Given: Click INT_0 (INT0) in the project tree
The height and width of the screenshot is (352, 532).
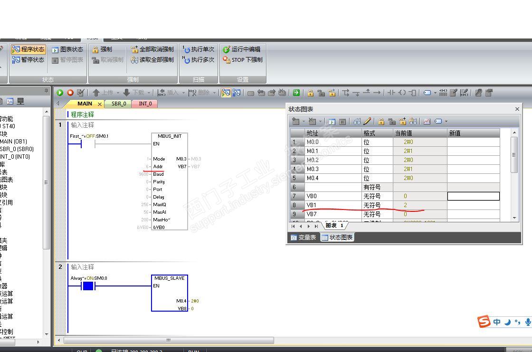Looking at the screenshot, I should pyautogui.click(x=15, y=157).
